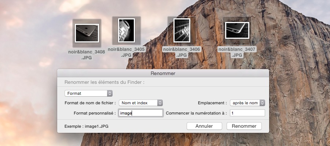Viewport: 330px width, 146px height.
Task: Click the noir&blanc_3406.JPG file name label
Action: 181,52
